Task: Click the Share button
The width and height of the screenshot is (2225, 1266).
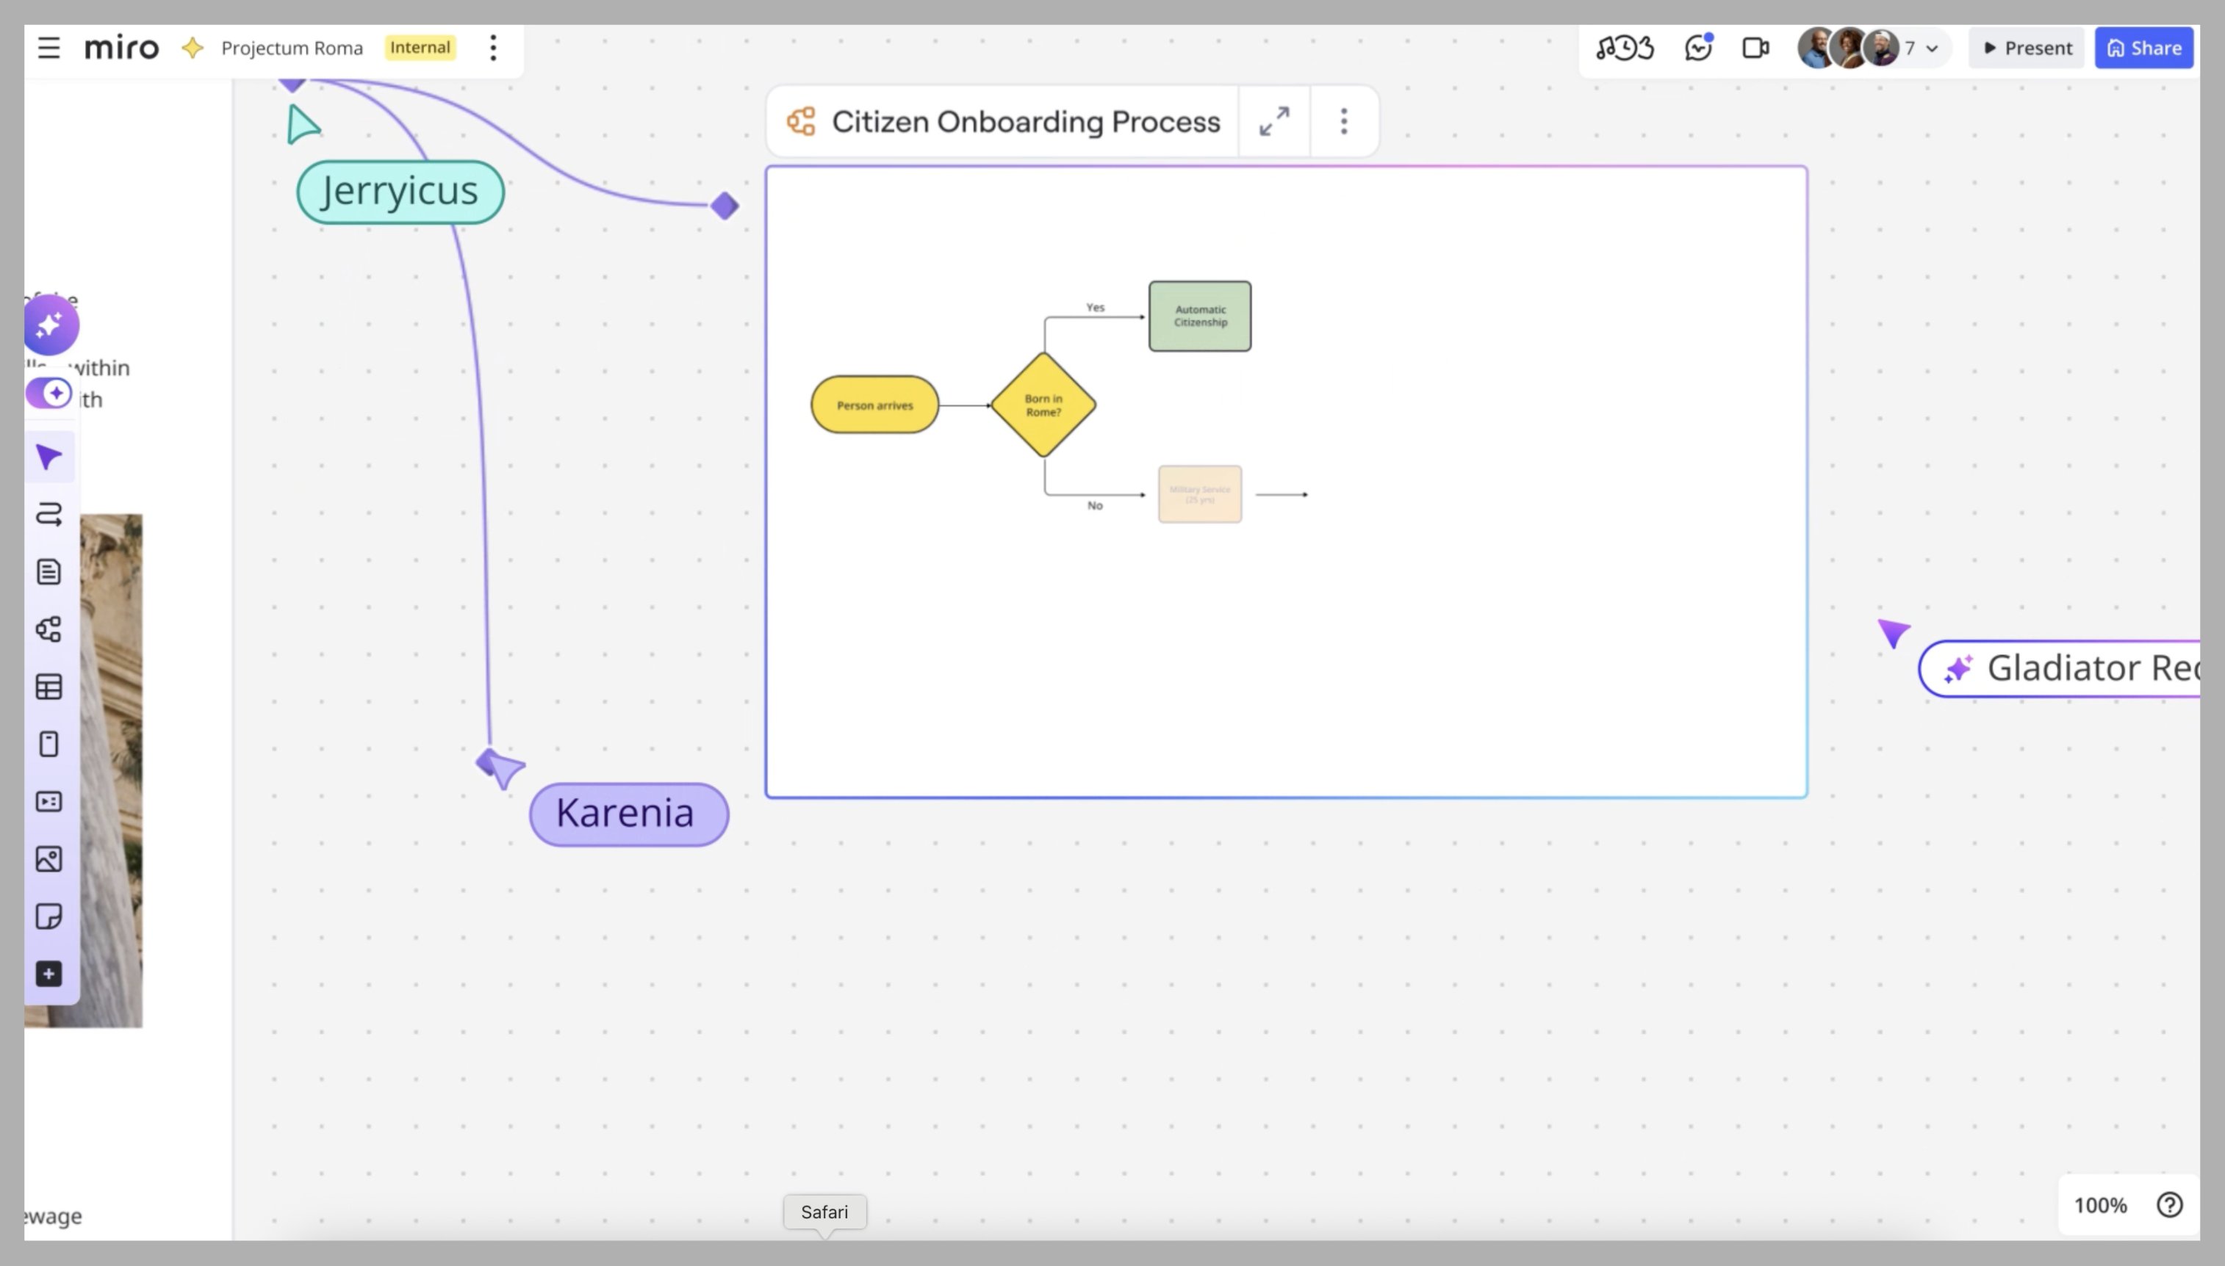Action: (x=2144, y=48)
